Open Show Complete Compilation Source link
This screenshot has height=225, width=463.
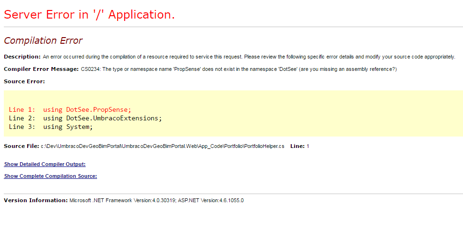point(50,176)
